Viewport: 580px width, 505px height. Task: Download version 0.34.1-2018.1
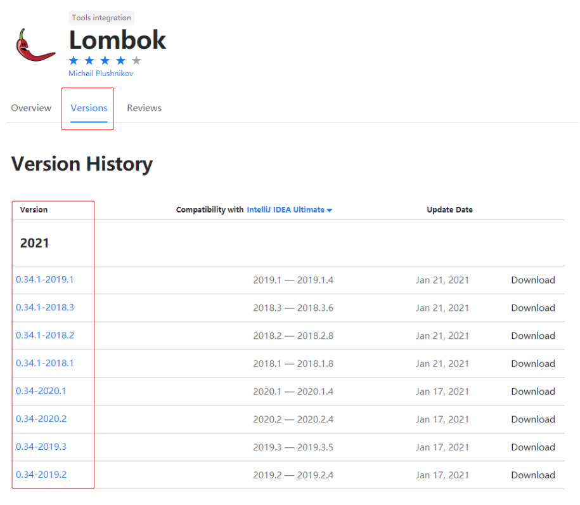click(x=533, y=364)
